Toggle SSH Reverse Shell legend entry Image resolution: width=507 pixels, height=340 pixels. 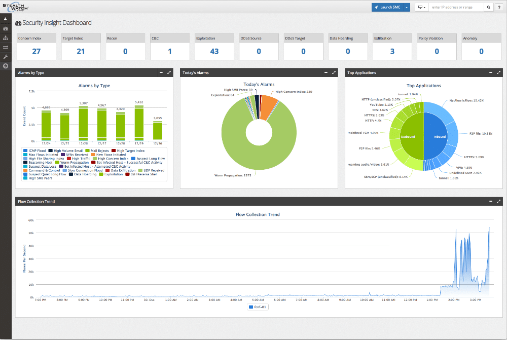(141, 174)
